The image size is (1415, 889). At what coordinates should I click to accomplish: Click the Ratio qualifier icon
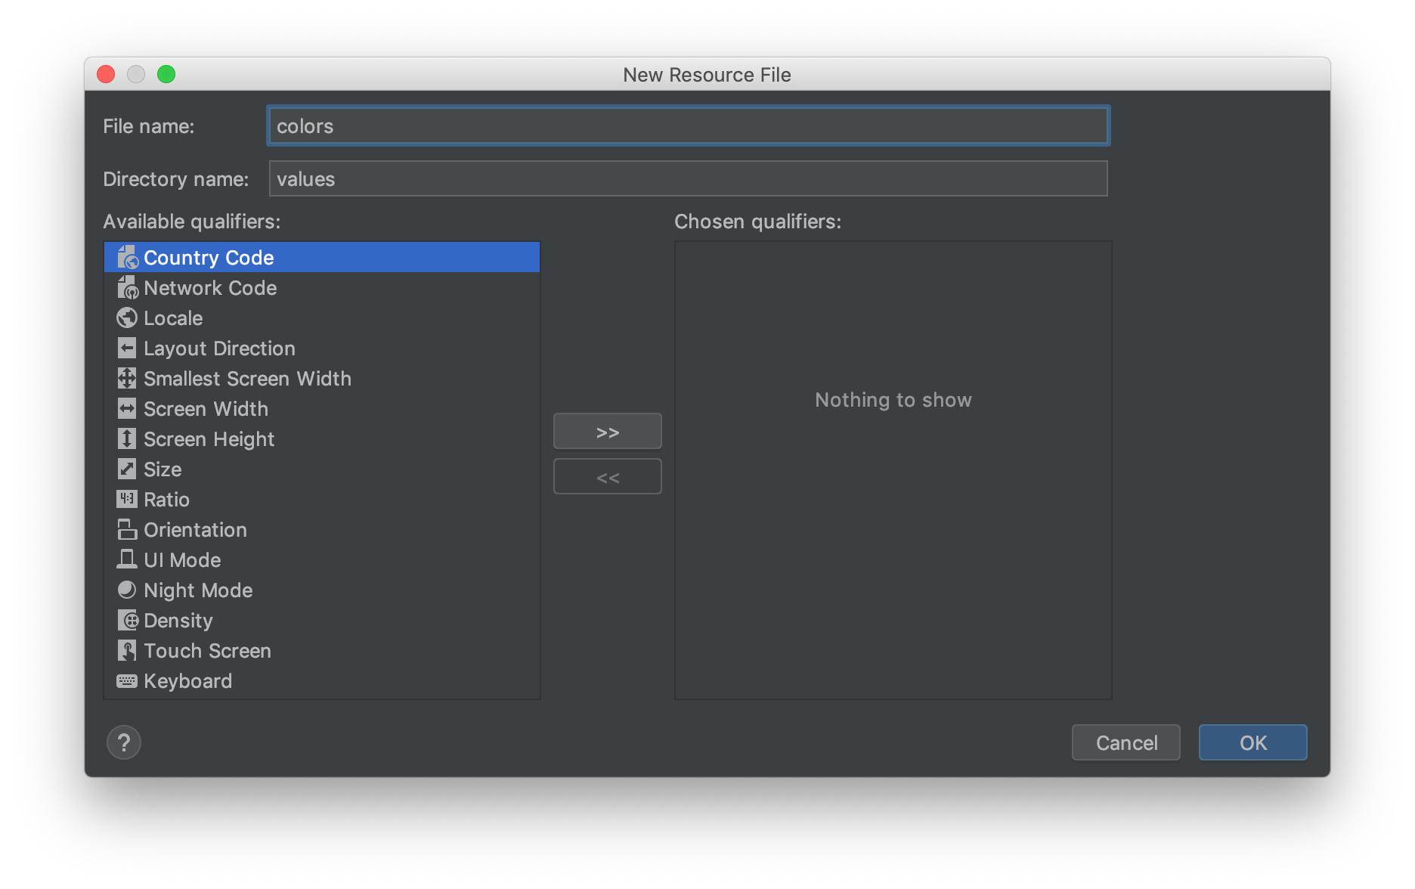(127, 499)
